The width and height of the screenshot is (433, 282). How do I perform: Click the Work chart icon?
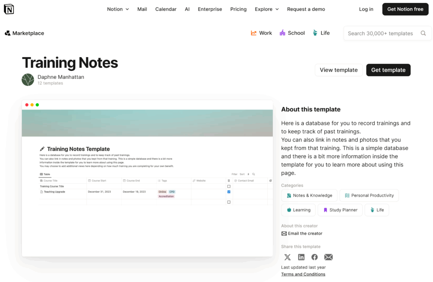(254, 33)
